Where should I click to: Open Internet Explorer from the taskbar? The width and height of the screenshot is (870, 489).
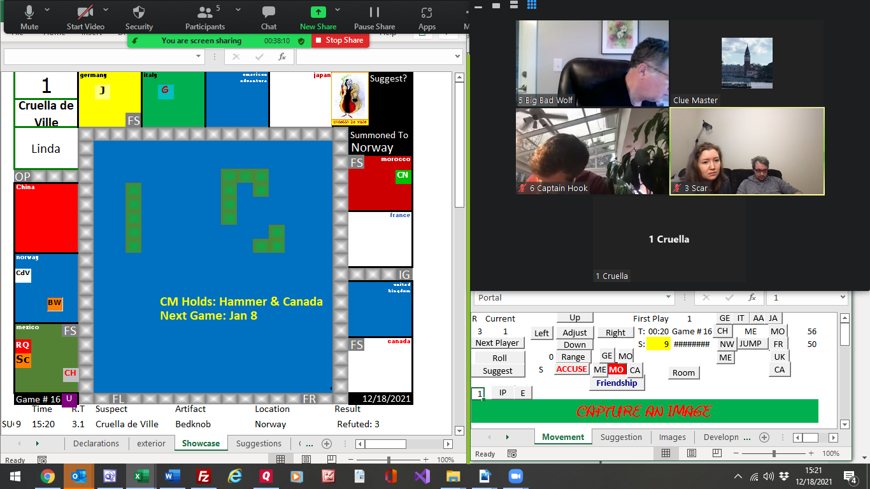[x=235, y=476]
